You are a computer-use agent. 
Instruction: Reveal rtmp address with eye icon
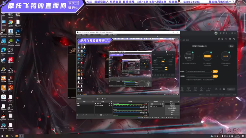point(211,71)
